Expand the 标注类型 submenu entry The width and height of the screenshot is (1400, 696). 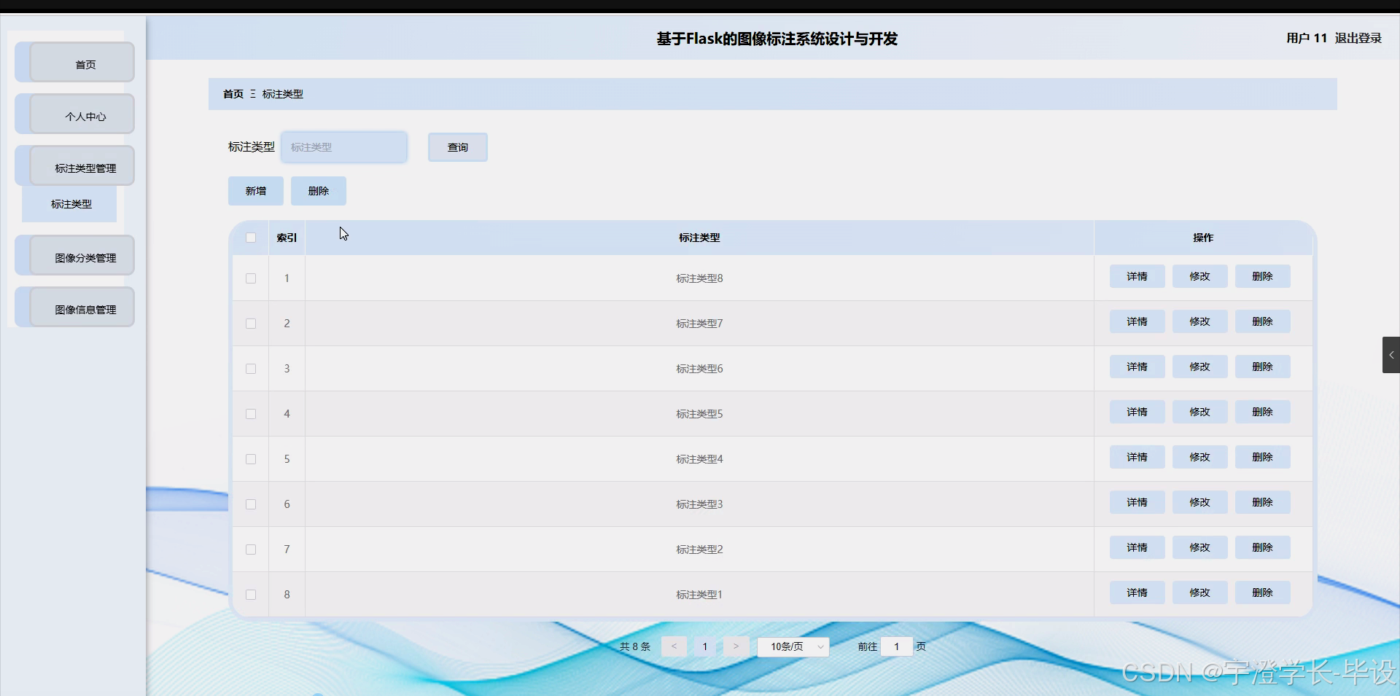pos(69,204)
